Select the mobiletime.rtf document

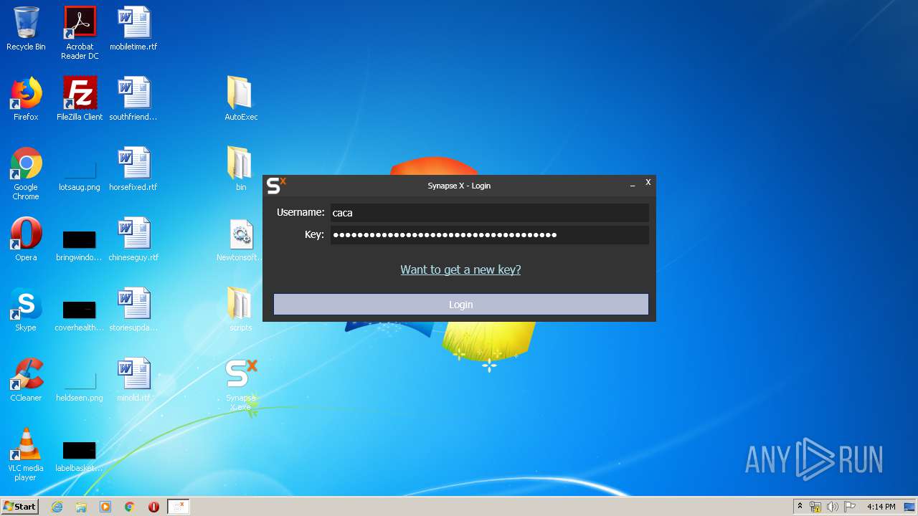click(133, 29)
